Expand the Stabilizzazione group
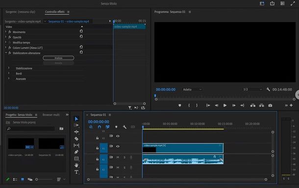299x188 pixels. (x=9, y=68)
